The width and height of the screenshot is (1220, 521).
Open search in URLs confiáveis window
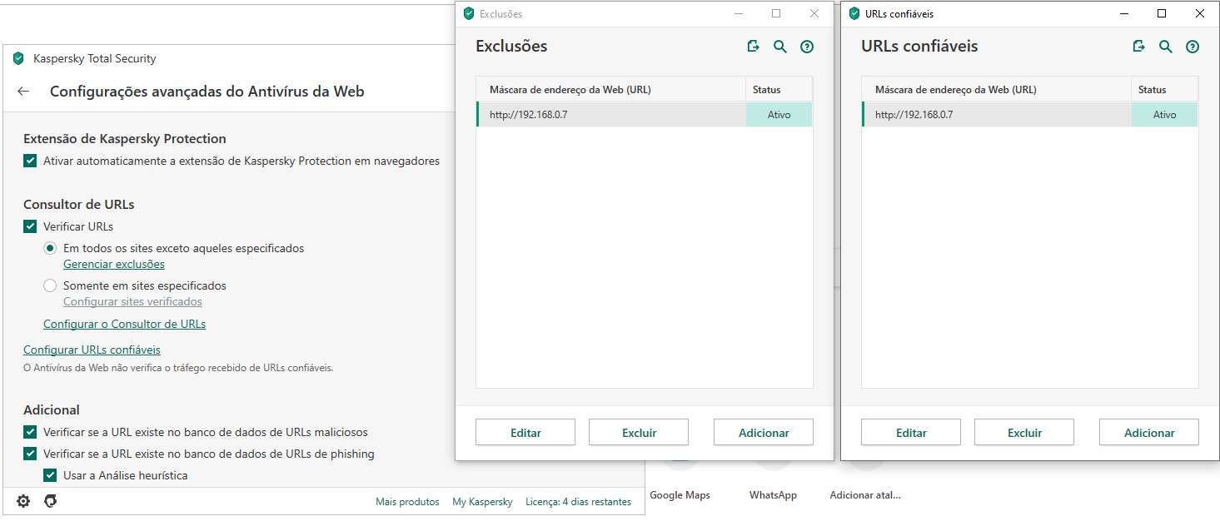[1166, 47]
